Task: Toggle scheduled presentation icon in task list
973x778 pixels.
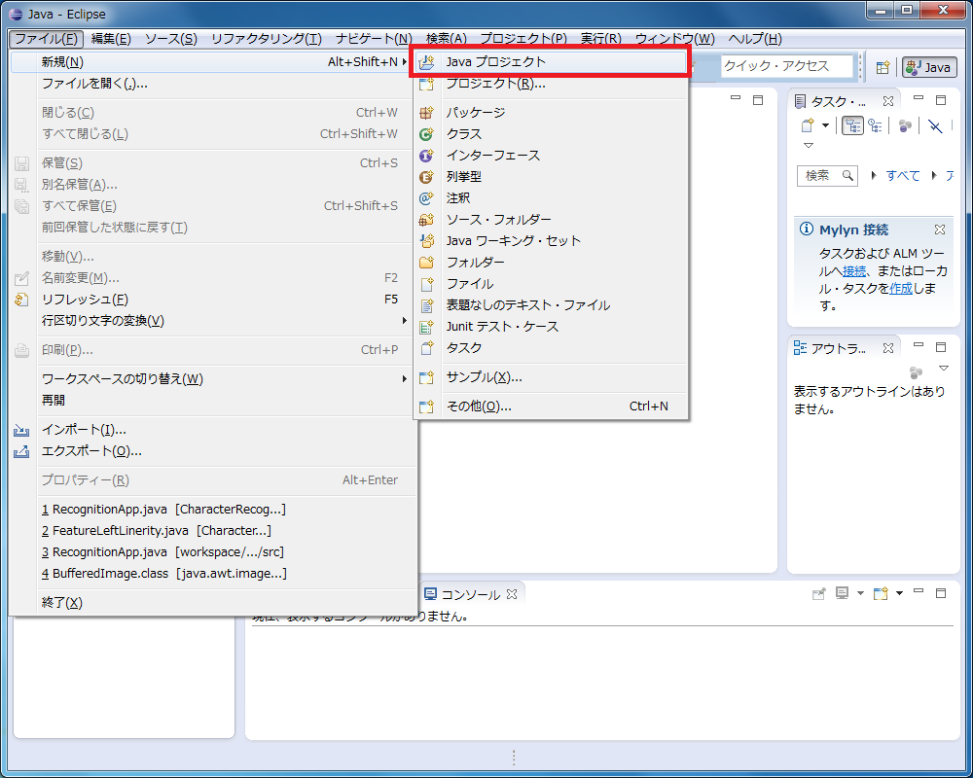Action: point(876,126)
